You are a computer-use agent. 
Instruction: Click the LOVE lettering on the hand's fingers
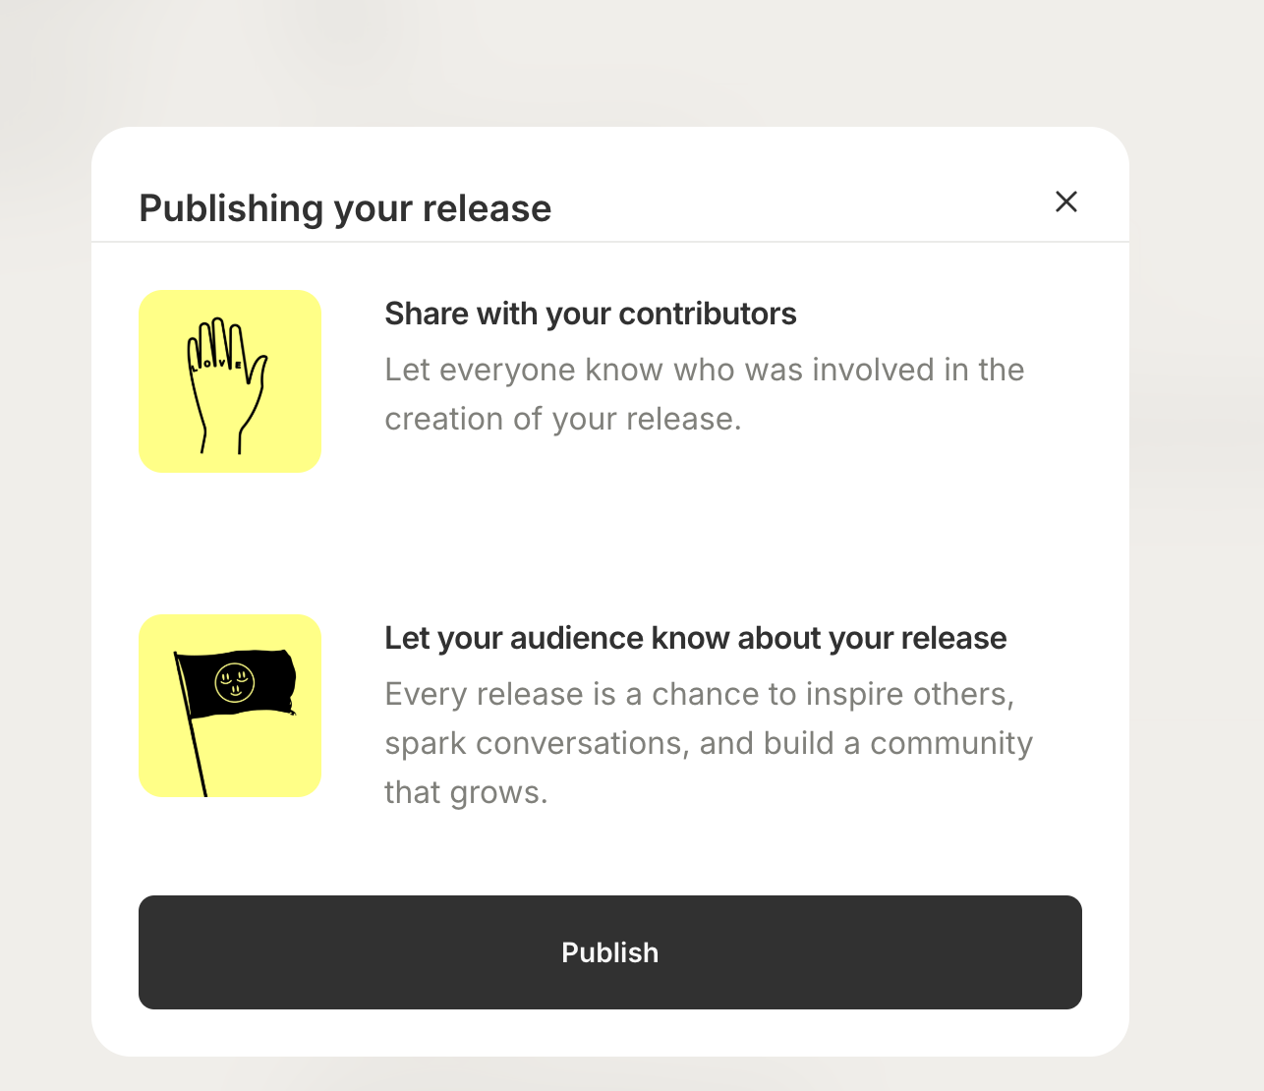(x=218, y=365)
